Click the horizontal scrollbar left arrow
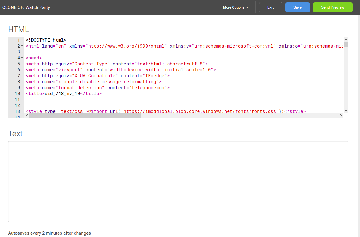 (27, 115)
